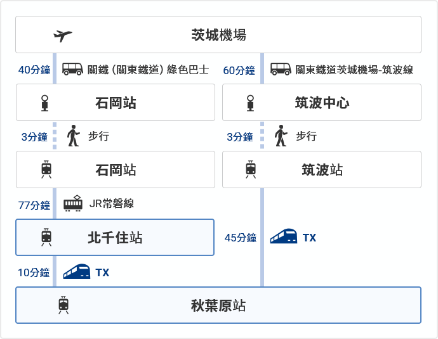Click the bus stop icon in 筑波中心 box

(251, 103)
